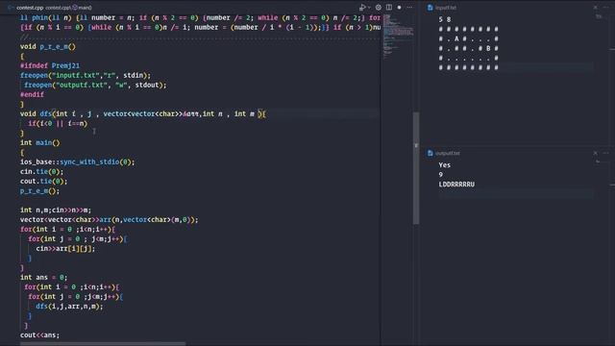Click the main() breadcrumb symbol
The height and width of the screenshot is (346, 615).
[82, 8]
